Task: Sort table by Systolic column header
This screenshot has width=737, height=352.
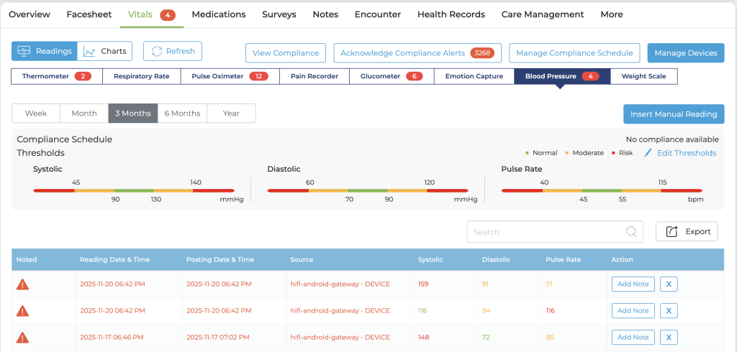Action: [x=430, y=259]
